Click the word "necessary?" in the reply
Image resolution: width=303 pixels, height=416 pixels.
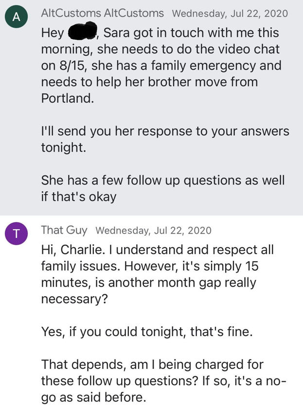click(x=74, y=300)
